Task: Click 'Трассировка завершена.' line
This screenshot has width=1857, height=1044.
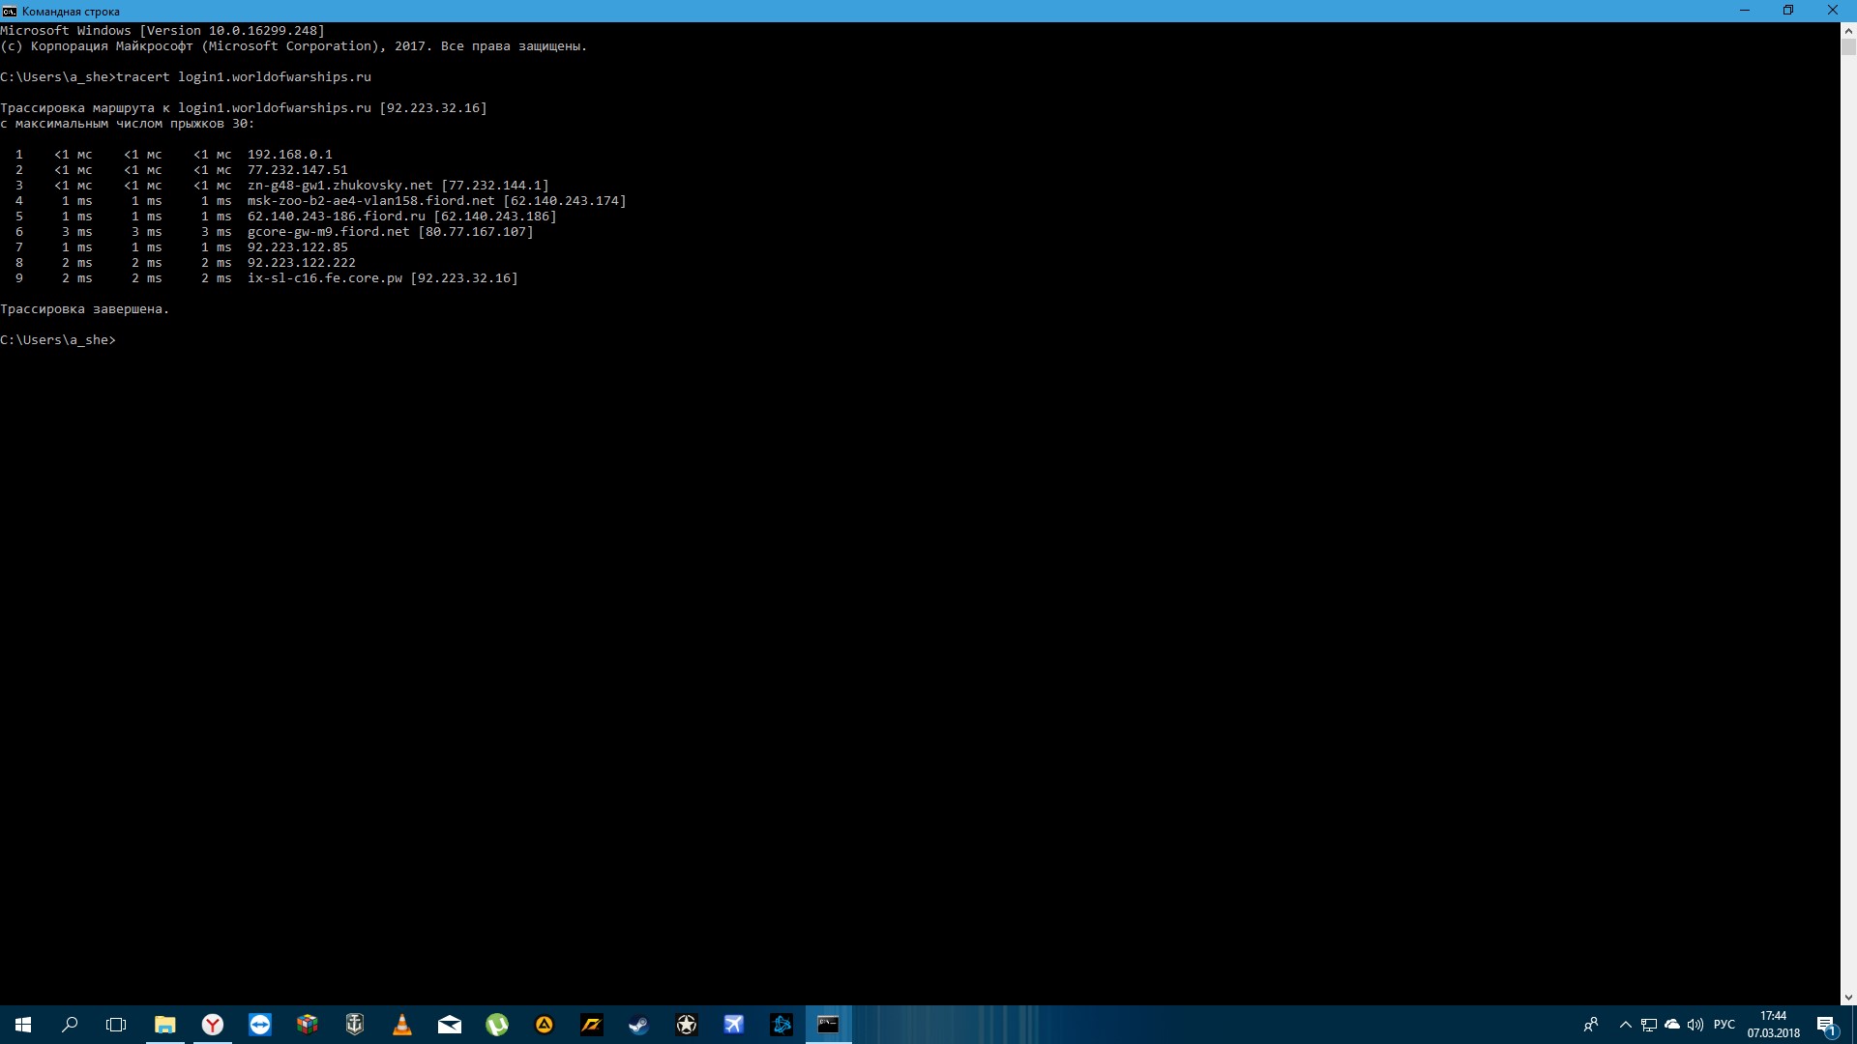Action: (85, 309)
